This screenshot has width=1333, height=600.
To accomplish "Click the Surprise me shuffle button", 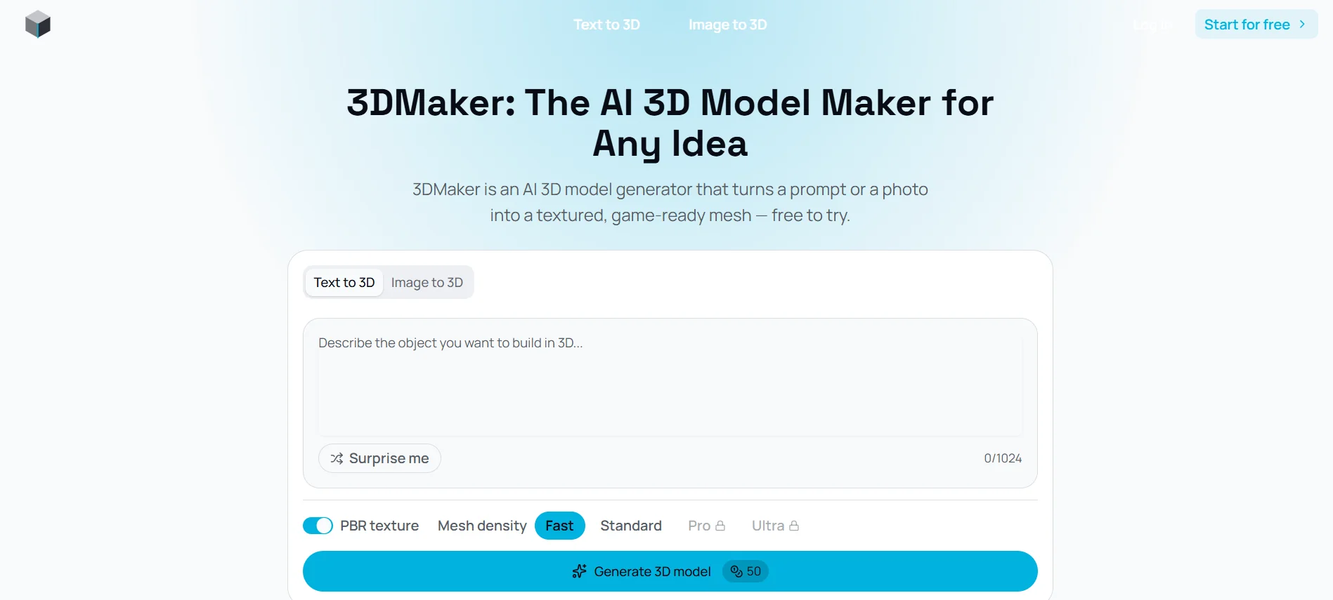I will pyautogui.click(x=379, y=458).
